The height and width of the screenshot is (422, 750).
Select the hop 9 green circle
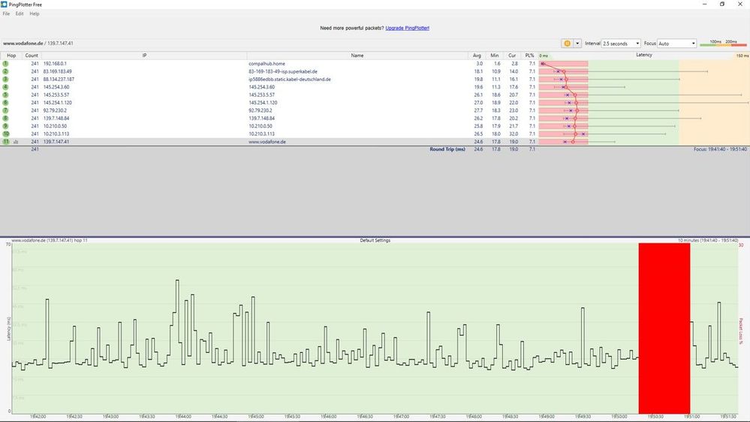click(x=6, y=126)
